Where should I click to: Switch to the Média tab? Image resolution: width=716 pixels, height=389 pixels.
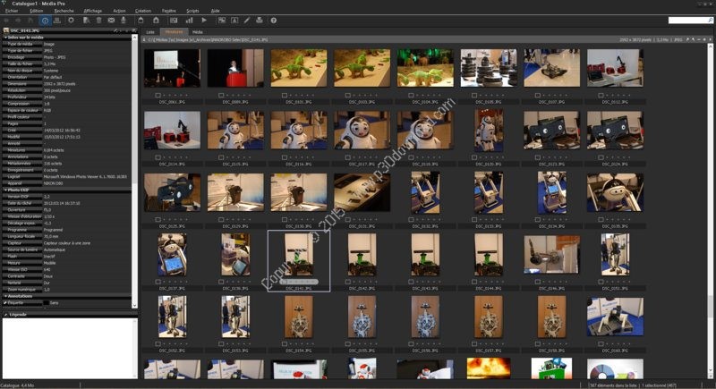[197, 32]
